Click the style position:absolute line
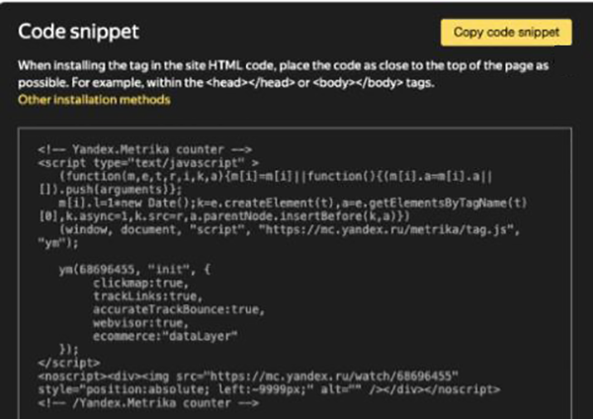 point(269,389)
